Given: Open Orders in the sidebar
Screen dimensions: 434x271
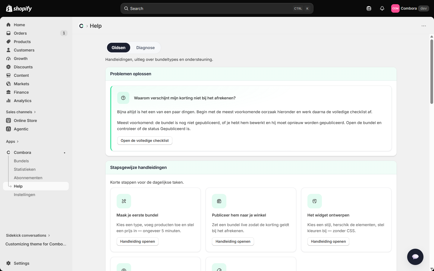Looking at the screenshot, I should coord(36,33).
